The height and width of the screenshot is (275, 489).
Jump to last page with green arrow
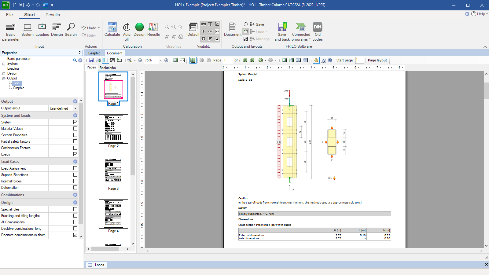[252, 60]
